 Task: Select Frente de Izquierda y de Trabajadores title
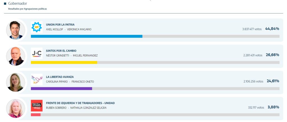(x=80, y=103)
